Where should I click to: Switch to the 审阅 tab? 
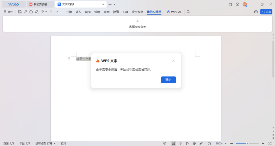click(106, 12)
